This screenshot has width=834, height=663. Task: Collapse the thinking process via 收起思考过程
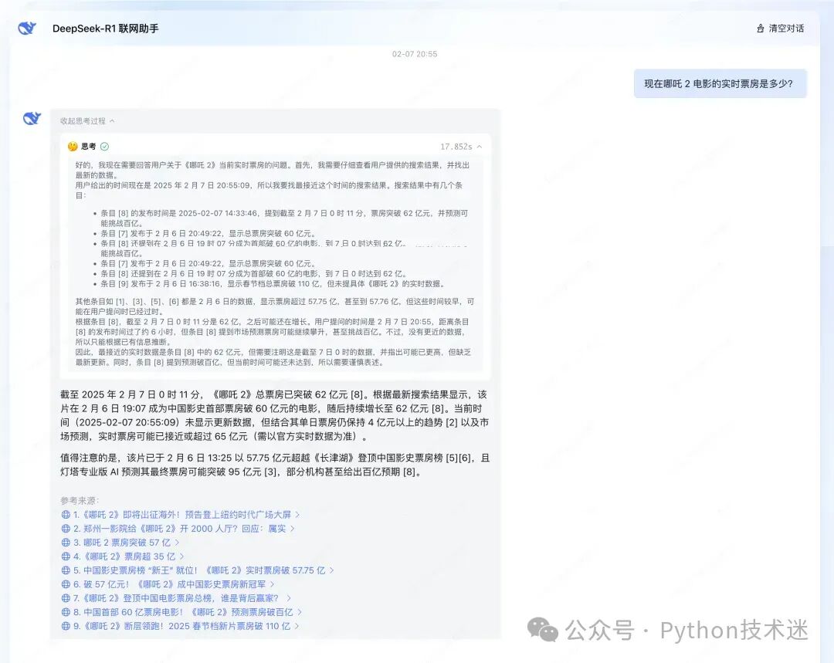pos(87,120)
